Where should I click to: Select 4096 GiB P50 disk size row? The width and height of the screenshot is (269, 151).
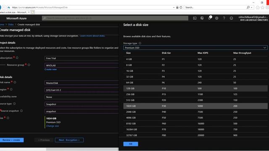(195, 117)
